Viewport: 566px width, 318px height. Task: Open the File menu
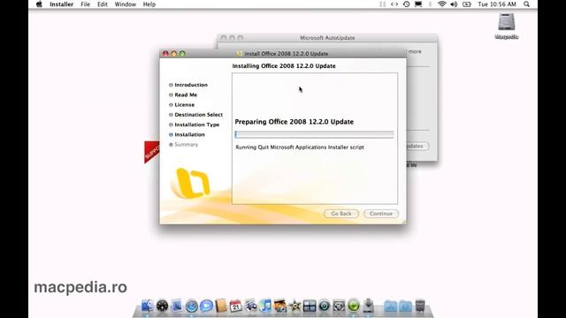pos(85,4)
